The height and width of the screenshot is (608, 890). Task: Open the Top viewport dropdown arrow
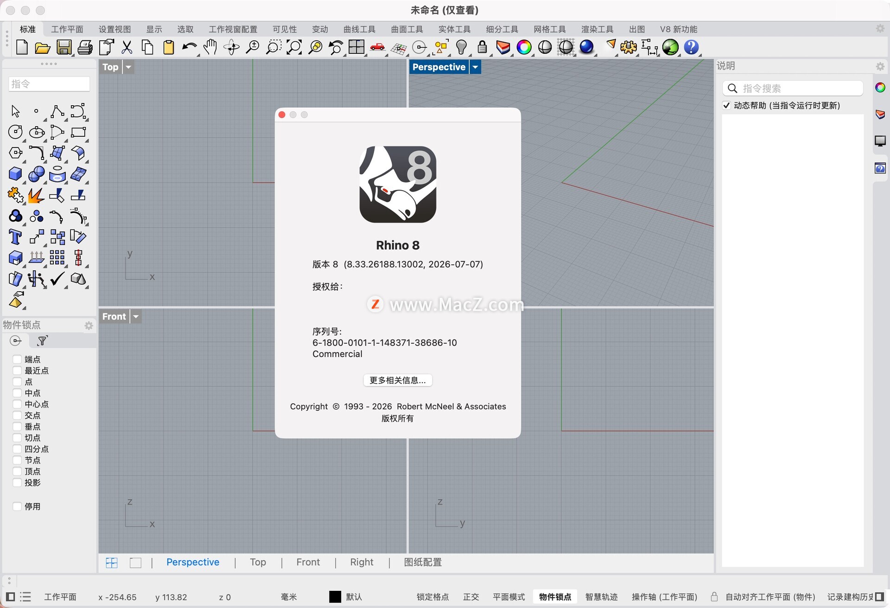point(128,67)
